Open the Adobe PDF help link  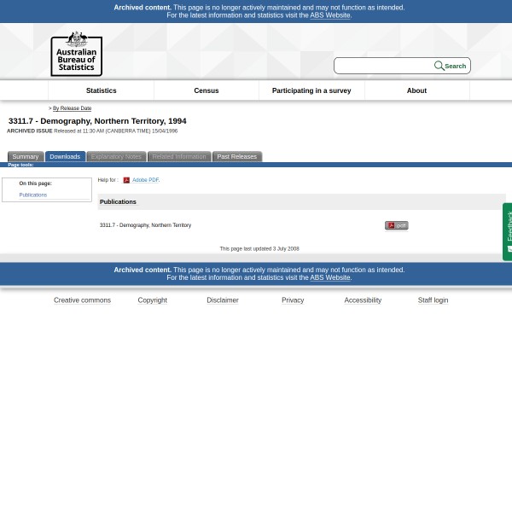click(x=145, y=180)
